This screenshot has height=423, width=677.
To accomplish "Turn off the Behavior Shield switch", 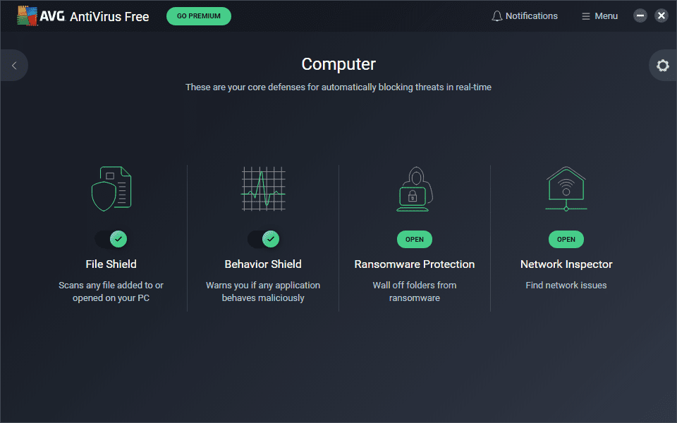I will click(x=263, y=239).
